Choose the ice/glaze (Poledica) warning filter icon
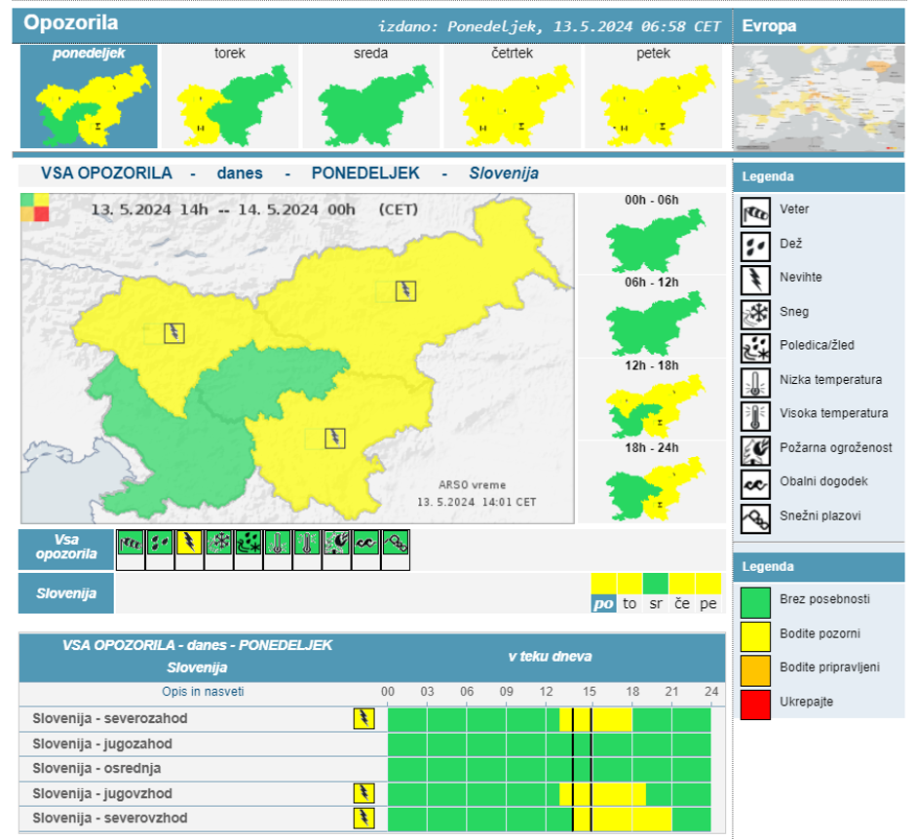The width and height of the screenshot is (916, 839). point(248,544)
